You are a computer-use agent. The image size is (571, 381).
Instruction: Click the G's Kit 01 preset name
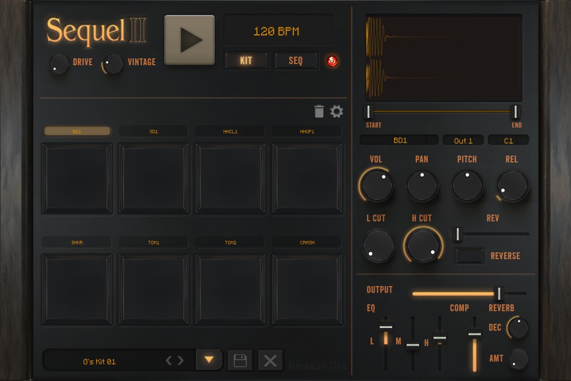tap(100, 362)
